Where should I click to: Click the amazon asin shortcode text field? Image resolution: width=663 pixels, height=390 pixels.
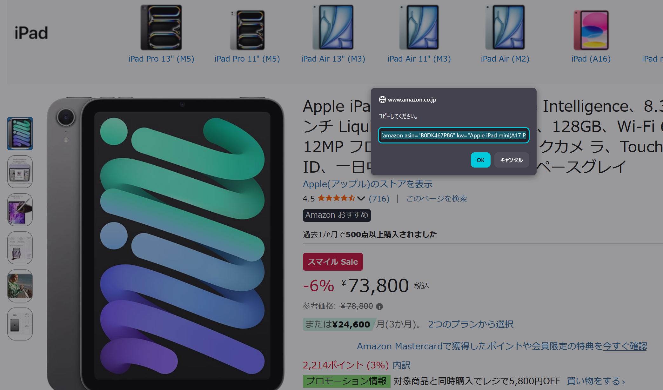453,135
